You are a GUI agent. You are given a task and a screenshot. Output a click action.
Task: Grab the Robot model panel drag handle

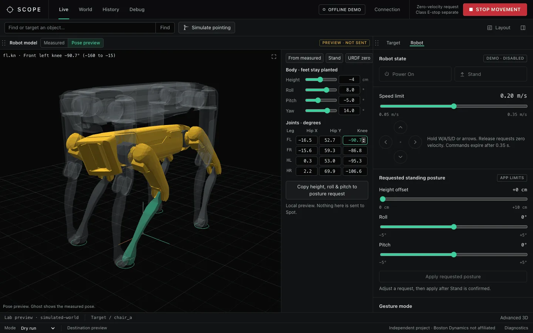click(x=4, y=43)
